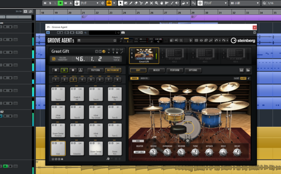
Task: Toggle the orange snap button in toolbar
Action: (109, 3)
